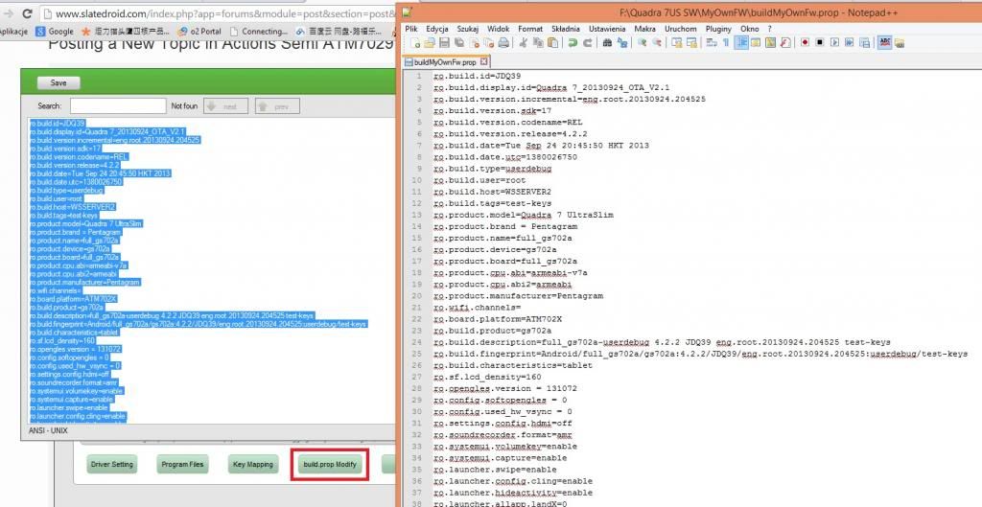The image size is (982, 507).
Task: Toggle synchronized horizontal scrolling icon
Action: [691, 42]
